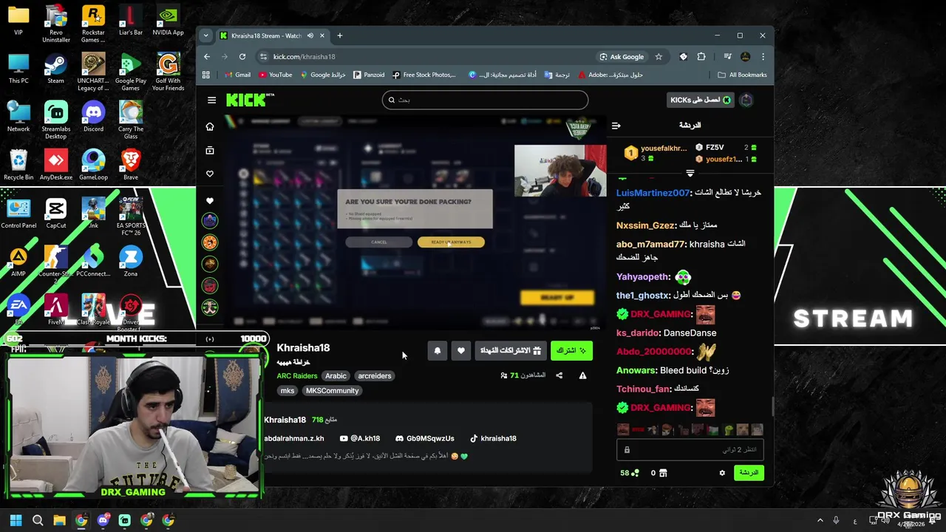Screen dimensions: 946x532
Task: Click the Ask Google button in address bar
Action: click(x=622, y=57)
